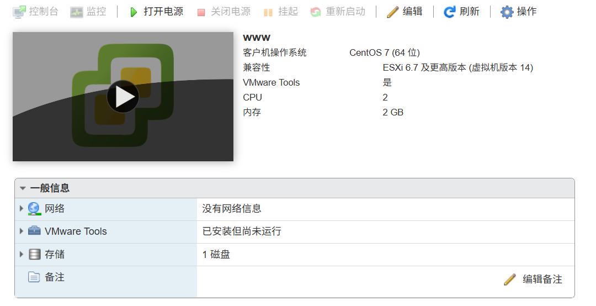Viewport: 596px width, 306px height.
Task: Select the 网络 row label
Action: click(x=55, y=209)
